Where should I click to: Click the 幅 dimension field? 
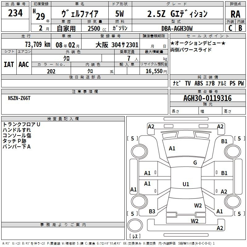210,111
